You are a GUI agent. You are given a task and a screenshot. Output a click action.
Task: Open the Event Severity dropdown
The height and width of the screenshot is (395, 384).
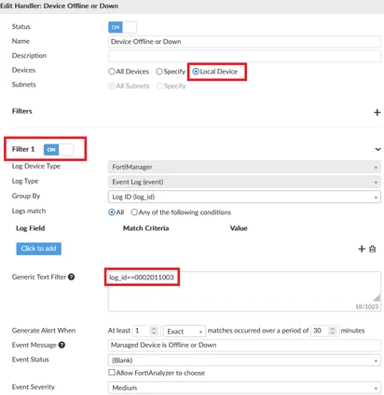[x=244, y=388]
